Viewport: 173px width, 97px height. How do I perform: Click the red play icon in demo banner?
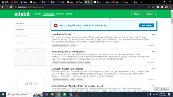[56, 25]
